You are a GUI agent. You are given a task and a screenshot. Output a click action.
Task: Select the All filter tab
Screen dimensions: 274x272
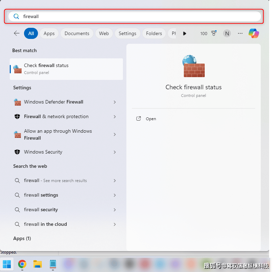coord(31,33)
